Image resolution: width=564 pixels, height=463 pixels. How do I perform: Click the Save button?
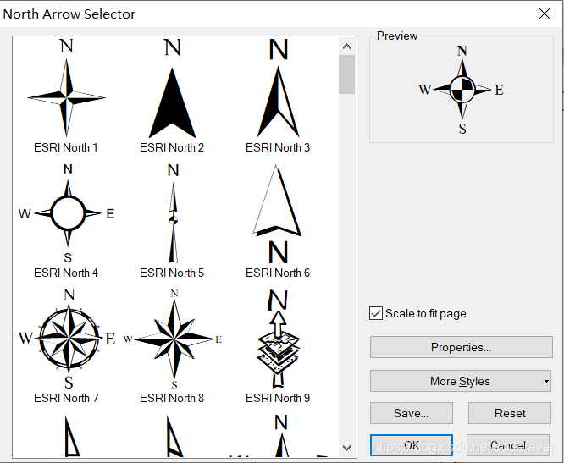[x=411, y=413]
